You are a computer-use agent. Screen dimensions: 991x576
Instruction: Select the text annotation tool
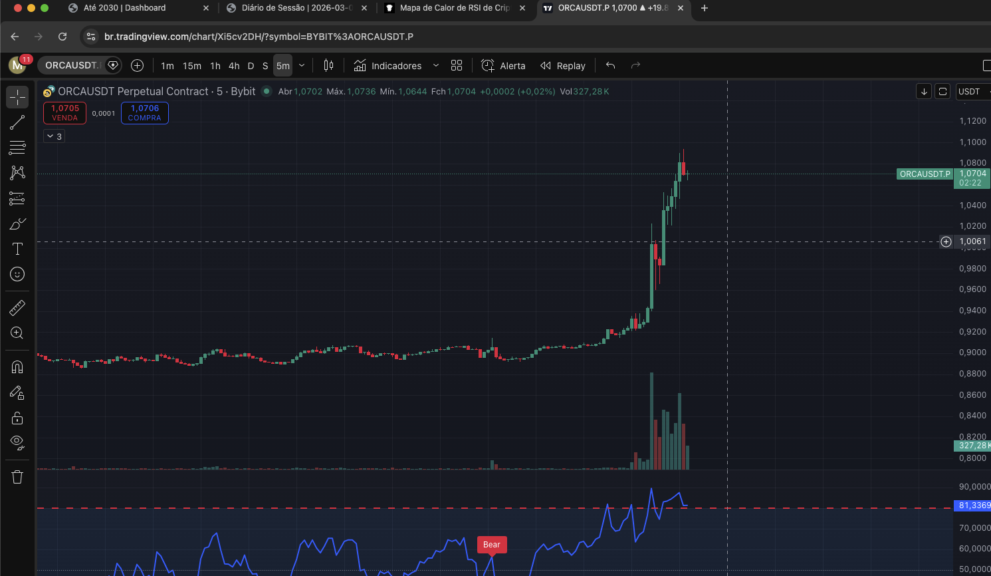(17, 249)
